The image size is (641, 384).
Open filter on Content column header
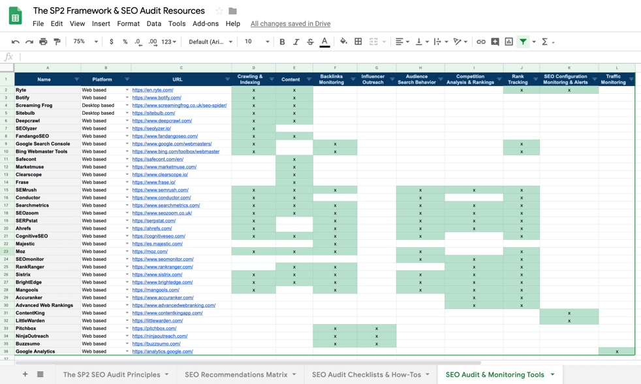pyautogui.click(x=309, y=80)
